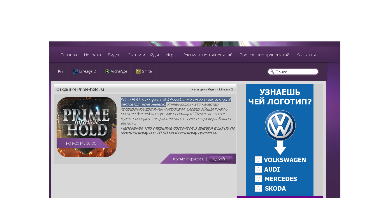This screenshot has height=215, width=381.
Task: Open the Видео menu page
Action: [114, 55]
